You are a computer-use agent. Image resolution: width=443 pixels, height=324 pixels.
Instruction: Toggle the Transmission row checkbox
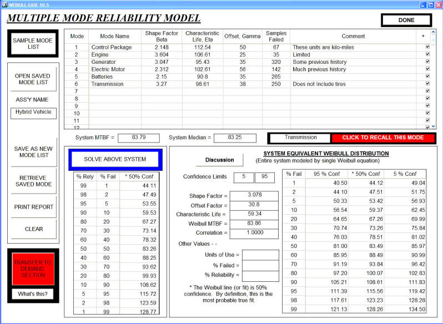pos(427,84)
